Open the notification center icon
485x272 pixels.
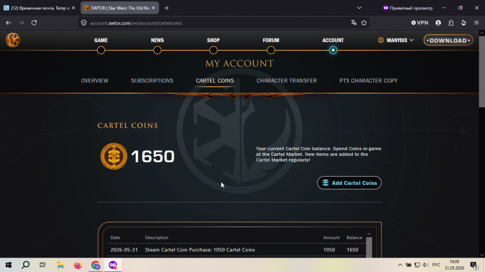[474, 265]
